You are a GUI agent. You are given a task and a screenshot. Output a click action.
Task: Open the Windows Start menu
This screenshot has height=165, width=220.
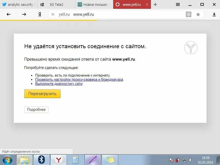point(7,160)
